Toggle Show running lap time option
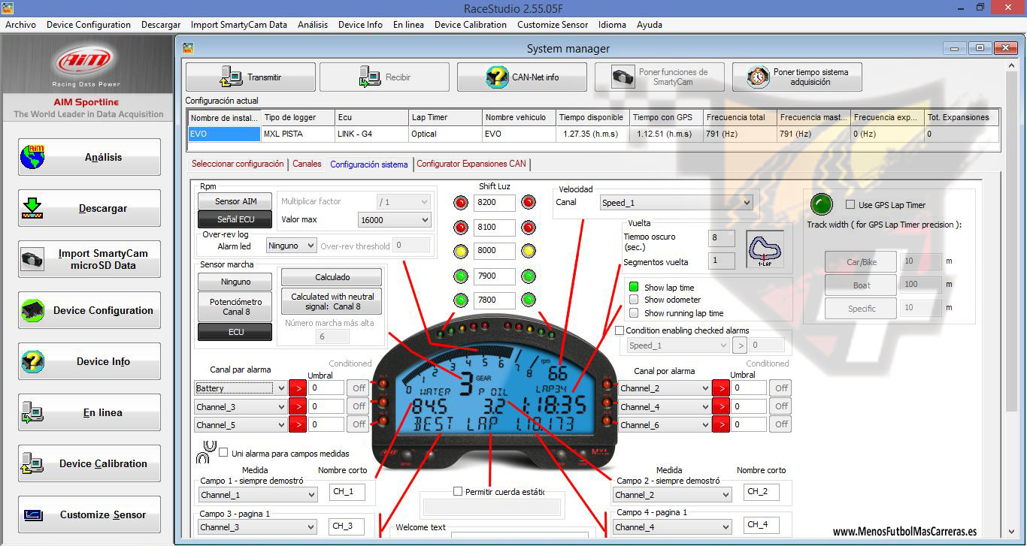The width and height of the screenshot is (1027, 546). point(634,313)
